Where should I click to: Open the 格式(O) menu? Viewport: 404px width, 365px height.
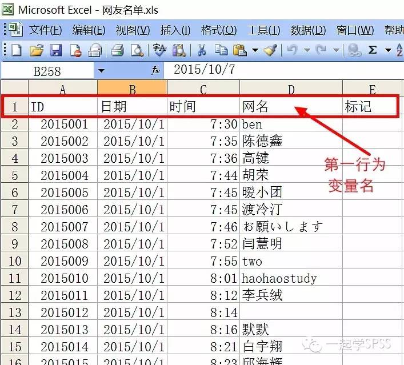pos(219,30)
